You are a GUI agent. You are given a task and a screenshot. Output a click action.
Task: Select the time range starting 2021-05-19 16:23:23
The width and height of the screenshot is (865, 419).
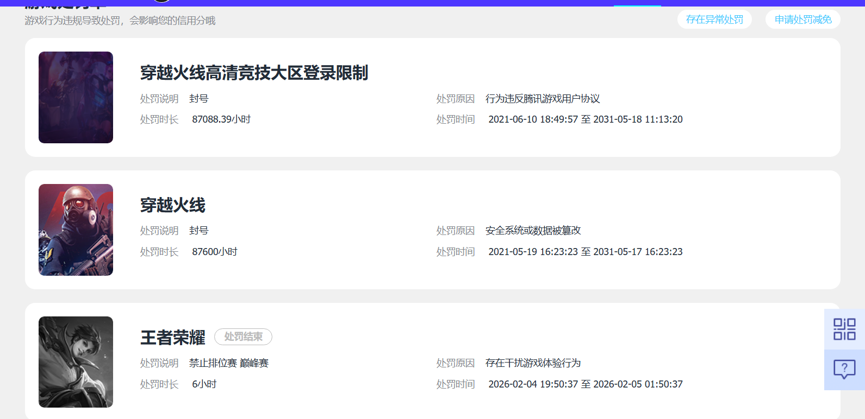tap(586, 252)
